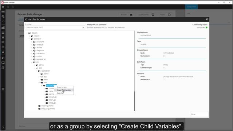Click the export/share sidebar icon
This screenshot has width=233, height=131.
tap(3, 68)
